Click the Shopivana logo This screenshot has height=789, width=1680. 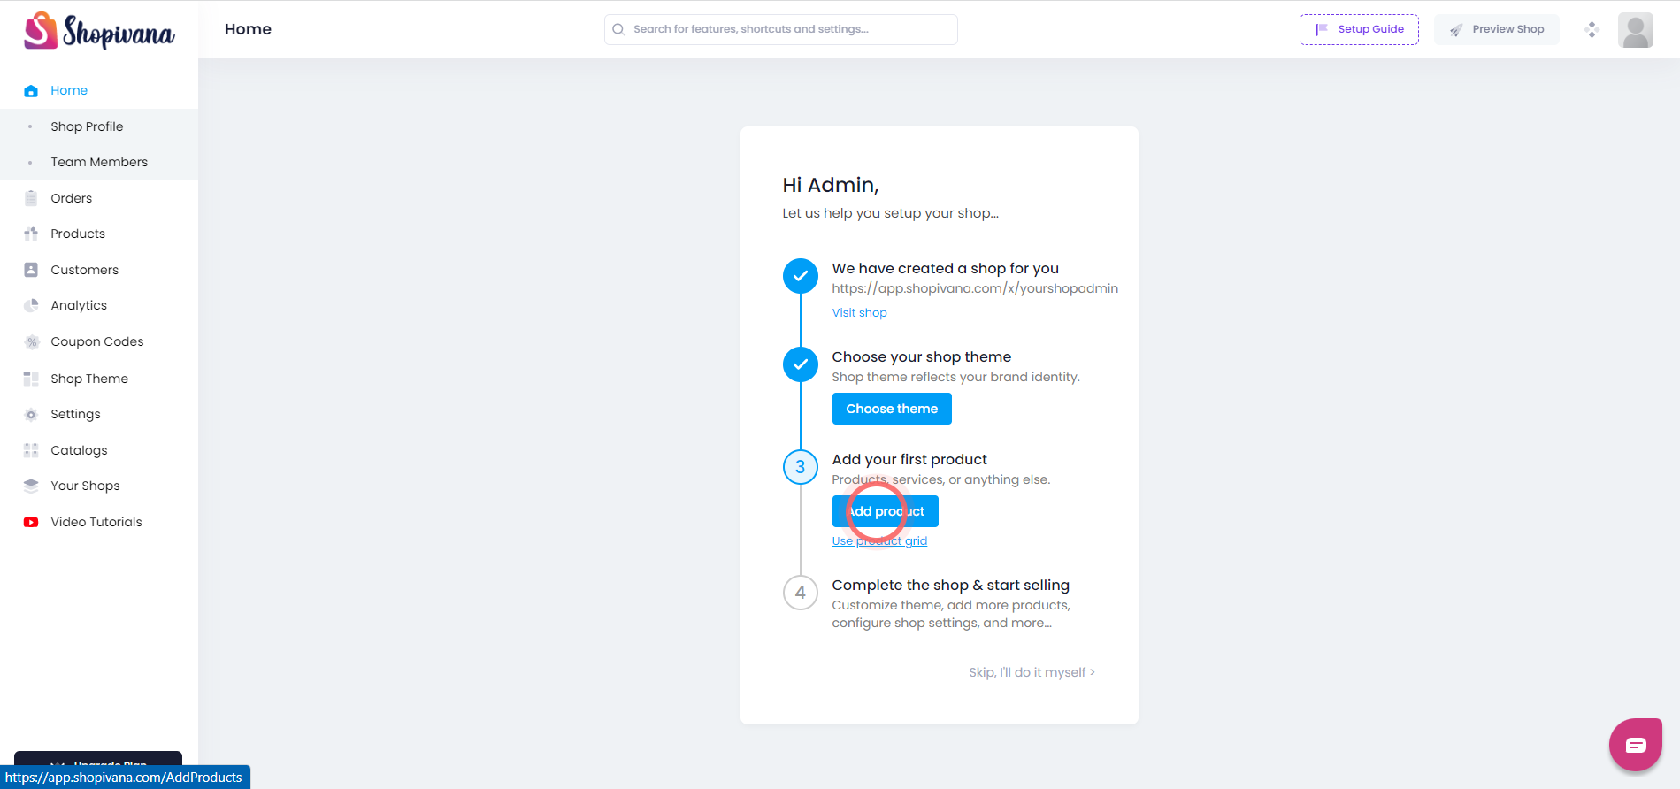coord(99,31)
